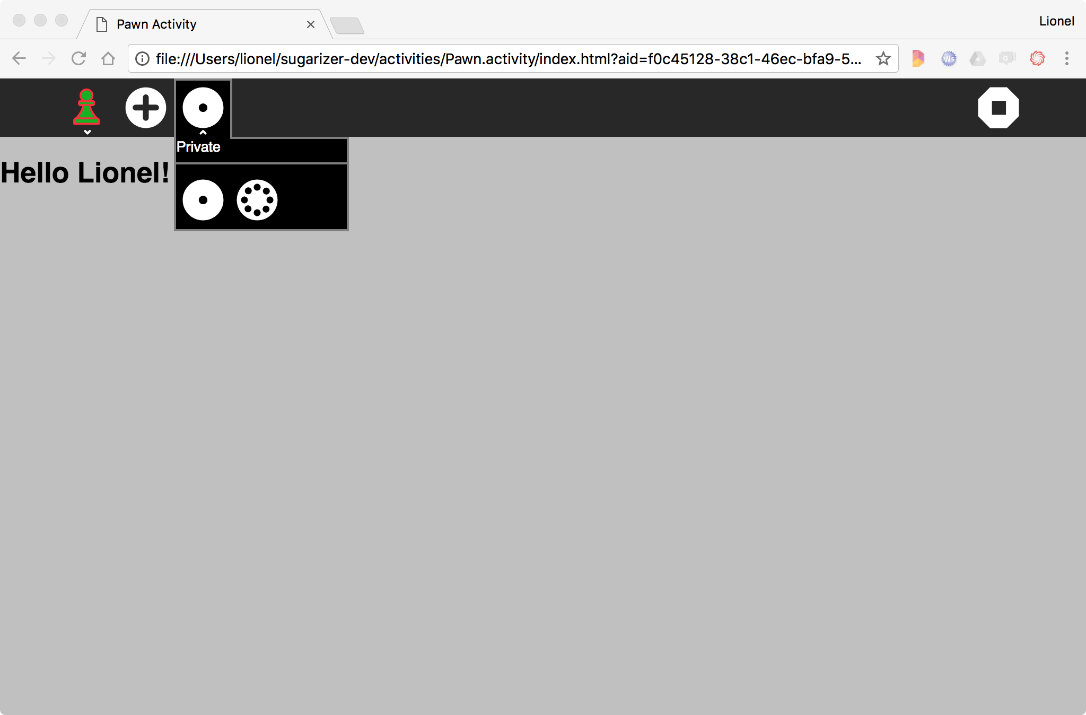Select the large solid radio button option
Screen dimensions: 1086x715
203,199
